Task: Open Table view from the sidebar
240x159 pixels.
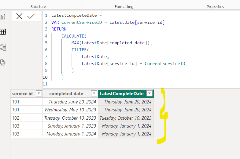Action: [3, 32]
